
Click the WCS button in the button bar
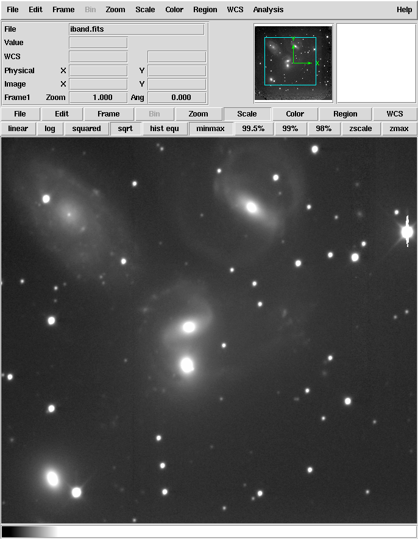click(395, 114)
